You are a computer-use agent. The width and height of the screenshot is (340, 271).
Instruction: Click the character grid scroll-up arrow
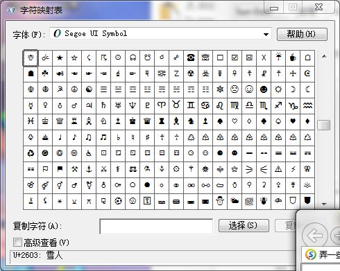coord(324,56)
